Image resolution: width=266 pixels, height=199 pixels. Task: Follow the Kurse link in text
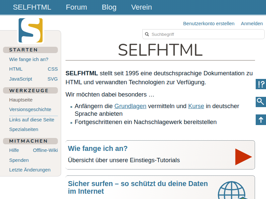click(196, 106)
